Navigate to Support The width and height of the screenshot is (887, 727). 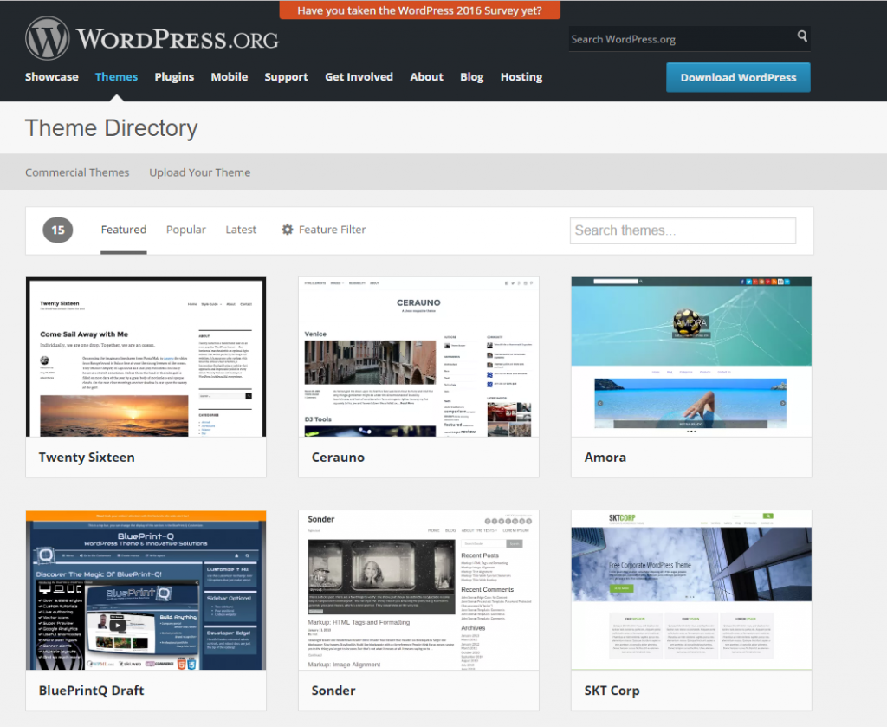click(x=286, y=77)
